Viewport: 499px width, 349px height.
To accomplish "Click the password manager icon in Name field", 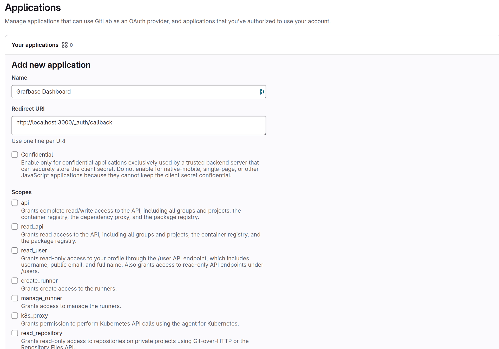I will point(261,91).
